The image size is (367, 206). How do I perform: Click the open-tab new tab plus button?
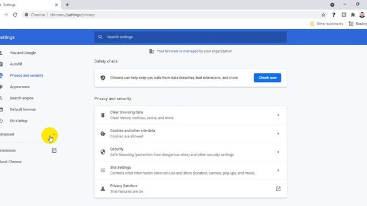67,5
